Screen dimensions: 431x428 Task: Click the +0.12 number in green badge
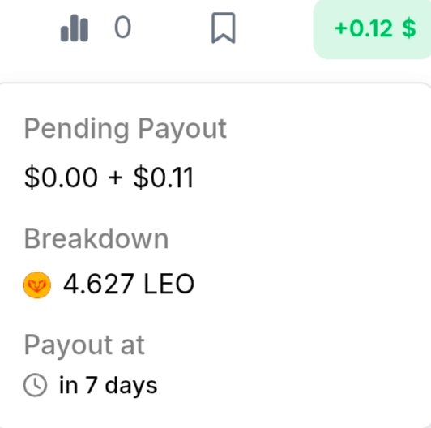pos(364,28)
